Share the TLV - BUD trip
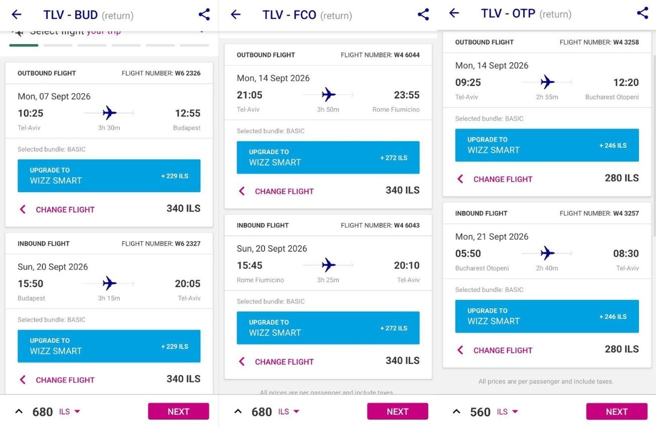This screenshot has height=428, width=656. coord(204,14)
